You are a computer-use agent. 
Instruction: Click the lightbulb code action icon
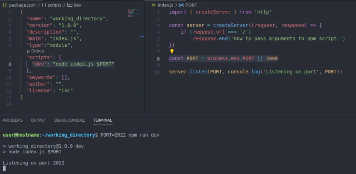pyautogui.click(x=172, y=51)
